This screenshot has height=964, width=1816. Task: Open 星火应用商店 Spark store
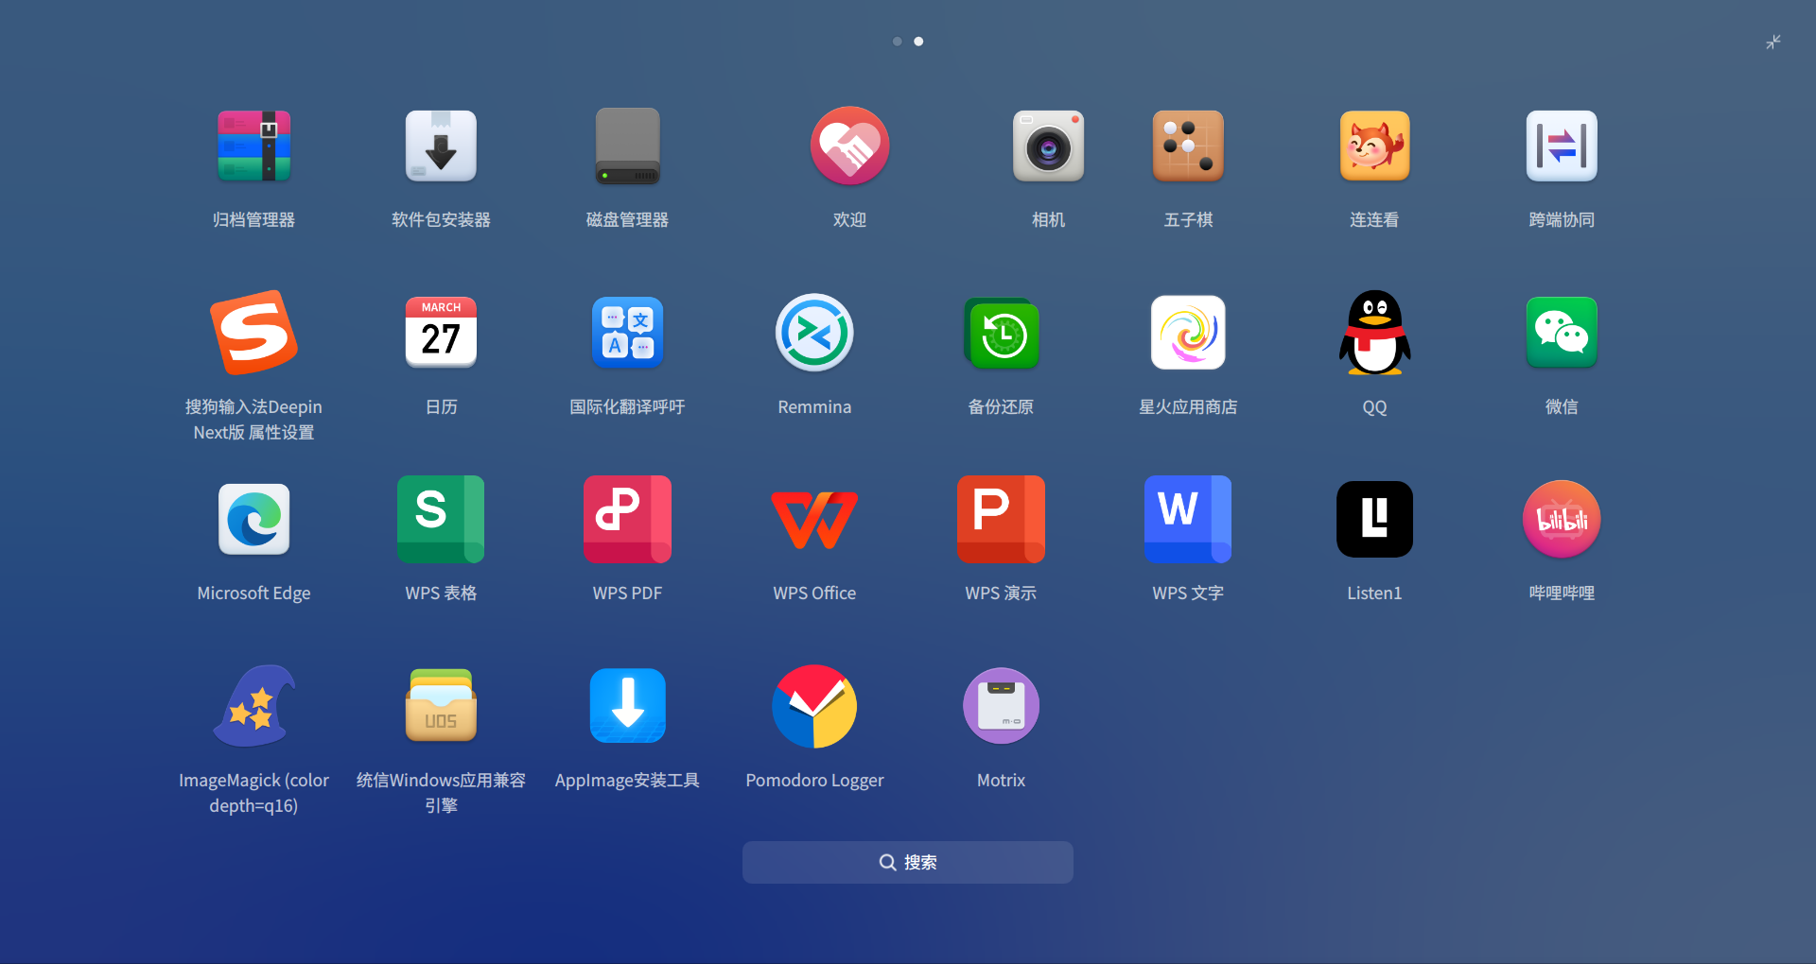tap(1188, 333)
